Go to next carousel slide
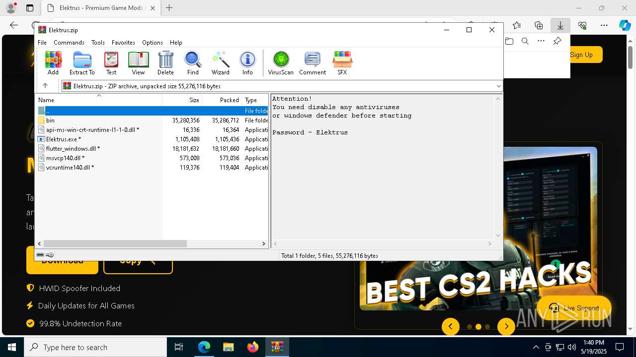636x357 pixels. pyautogui.click(x=506, y=326)
